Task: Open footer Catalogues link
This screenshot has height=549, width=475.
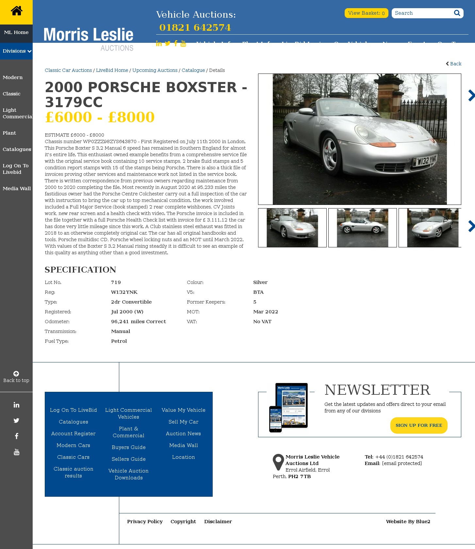Action: pos(74,422)
